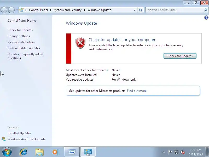
Task: Click the Check for updates button
Action: (x=180, y=56)
